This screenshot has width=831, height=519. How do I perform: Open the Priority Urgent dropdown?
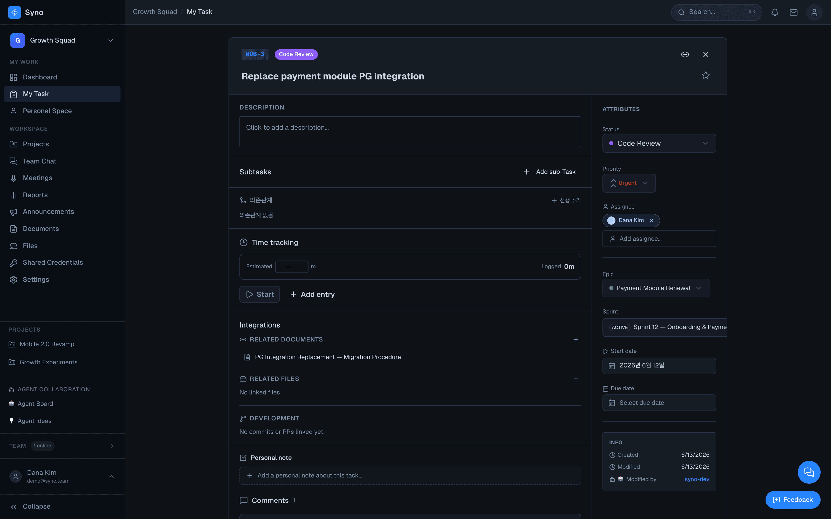click(629, 183)
